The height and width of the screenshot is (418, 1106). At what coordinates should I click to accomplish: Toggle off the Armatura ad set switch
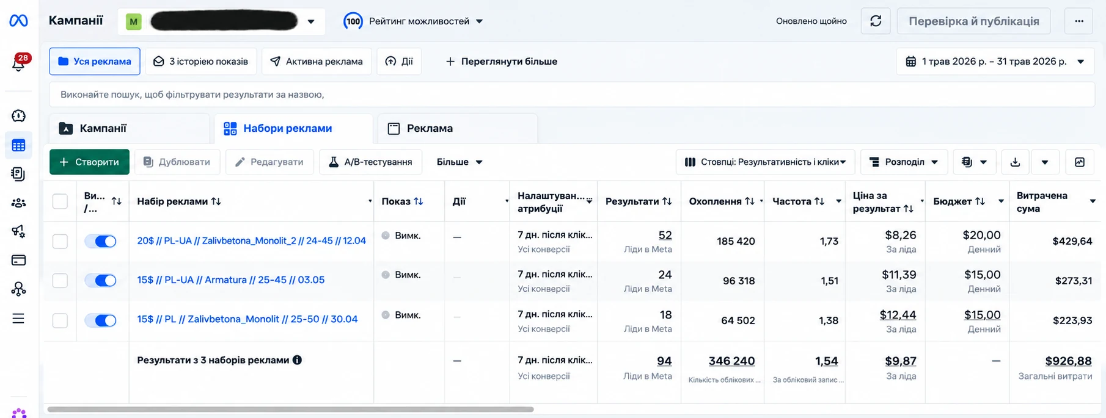101,280
